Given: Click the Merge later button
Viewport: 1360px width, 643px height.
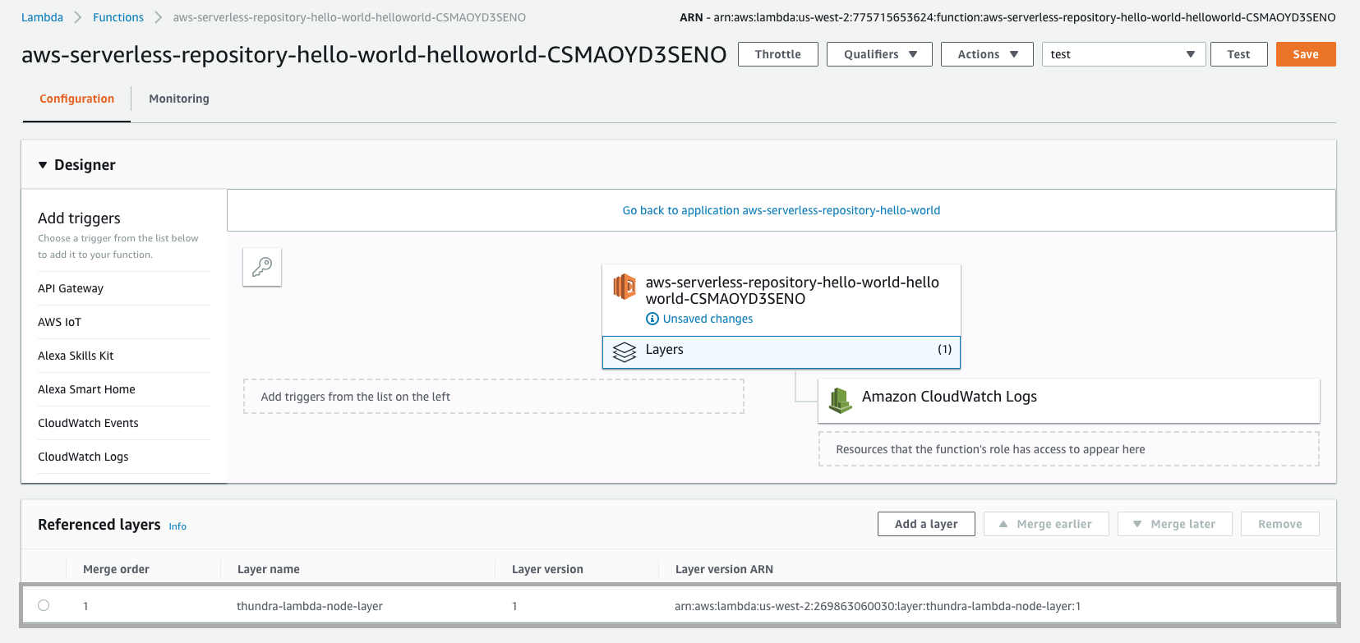Looking at the screenshot, I should tap(1175, 524).
